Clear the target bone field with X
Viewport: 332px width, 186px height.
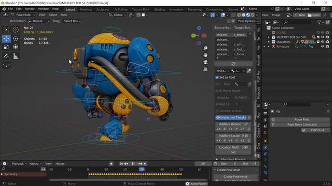pyautogui.click(x=244, y=71)
